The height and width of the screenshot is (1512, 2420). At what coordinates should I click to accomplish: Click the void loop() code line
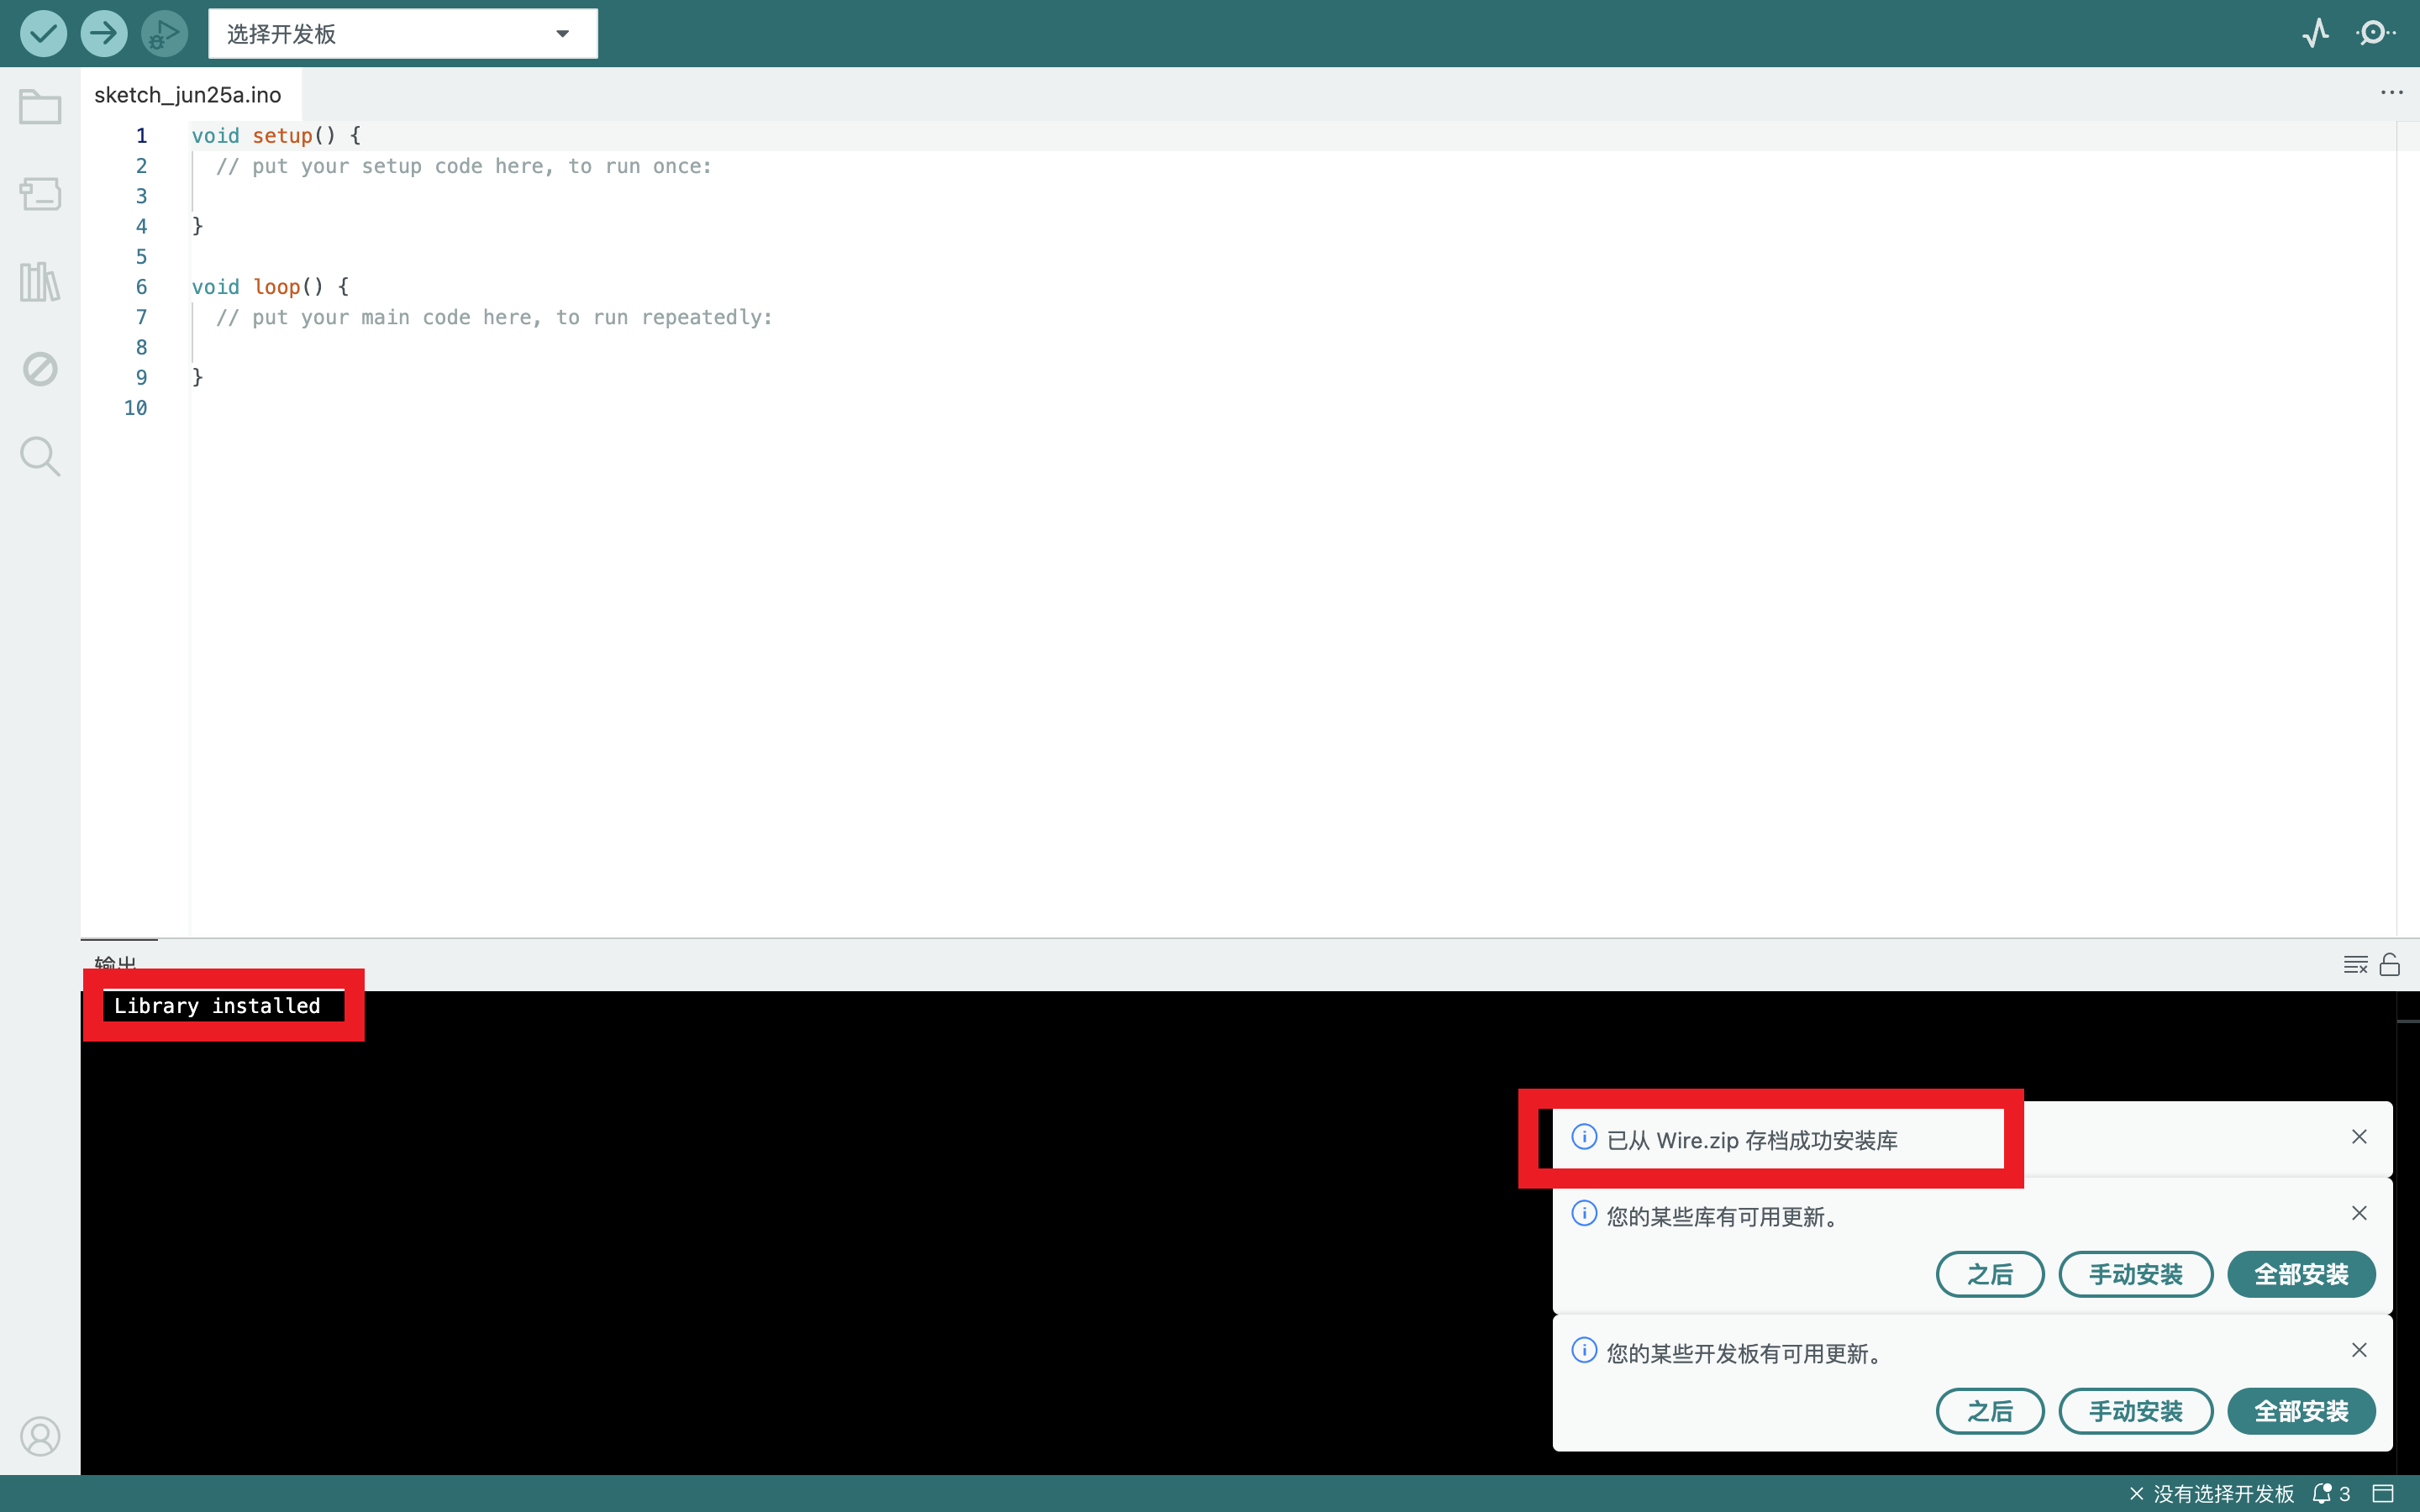tap(270, 287)
